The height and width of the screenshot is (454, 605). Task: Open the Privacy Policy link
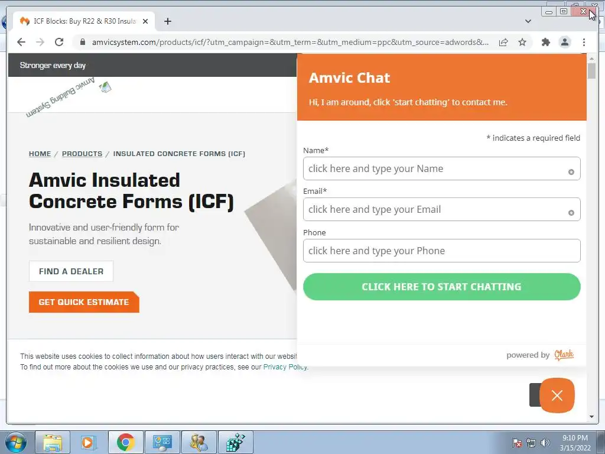point(285,367)
